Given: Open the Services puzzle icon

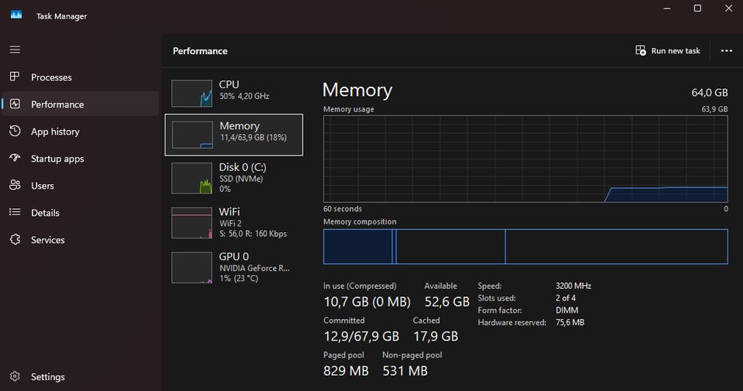Looking at the screenshot, I should 15,240.
